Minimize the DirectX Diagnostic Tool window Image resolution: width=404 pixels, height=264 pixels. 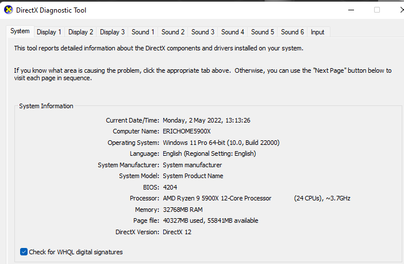point(351,10)
